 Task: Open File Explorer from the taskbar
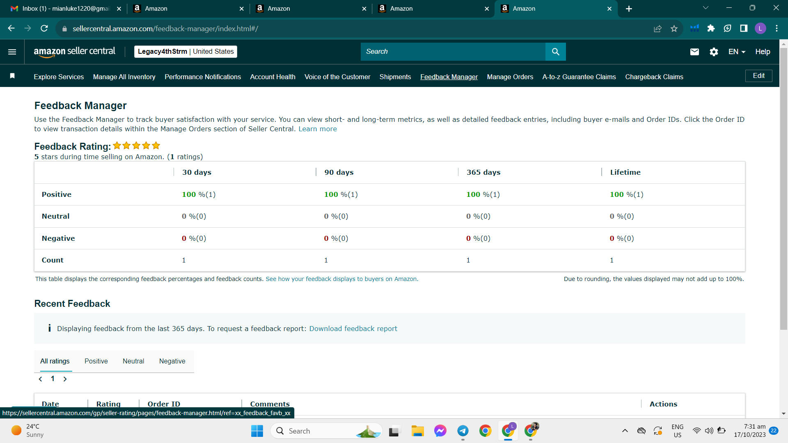[418, 431]
